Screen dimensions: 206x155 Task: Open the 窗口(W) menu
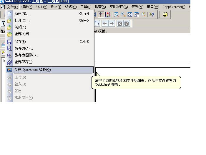153,7
